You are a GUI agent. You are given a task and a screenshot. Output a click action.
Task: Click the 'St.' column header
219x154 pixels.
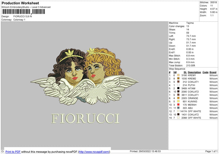185,72
